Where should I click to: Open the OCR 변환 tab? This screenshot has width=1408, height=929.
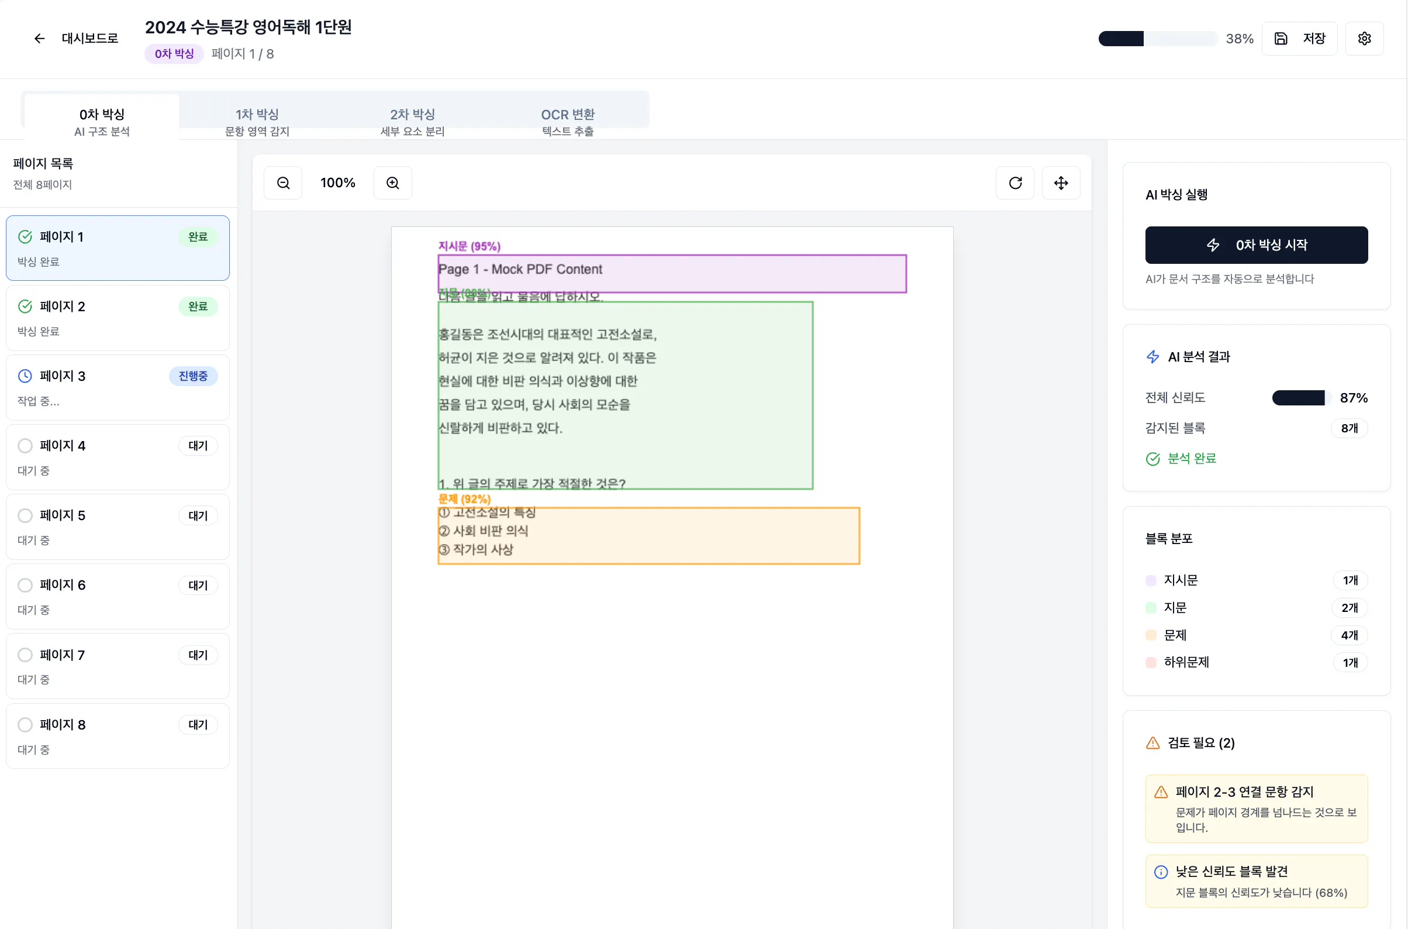(x=567, y=122)
